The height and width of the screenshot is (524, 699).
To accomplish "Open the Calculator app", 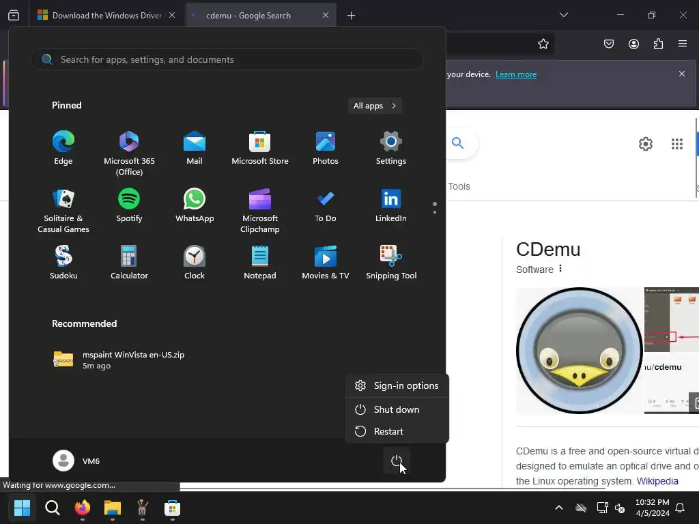I will 129,262.
